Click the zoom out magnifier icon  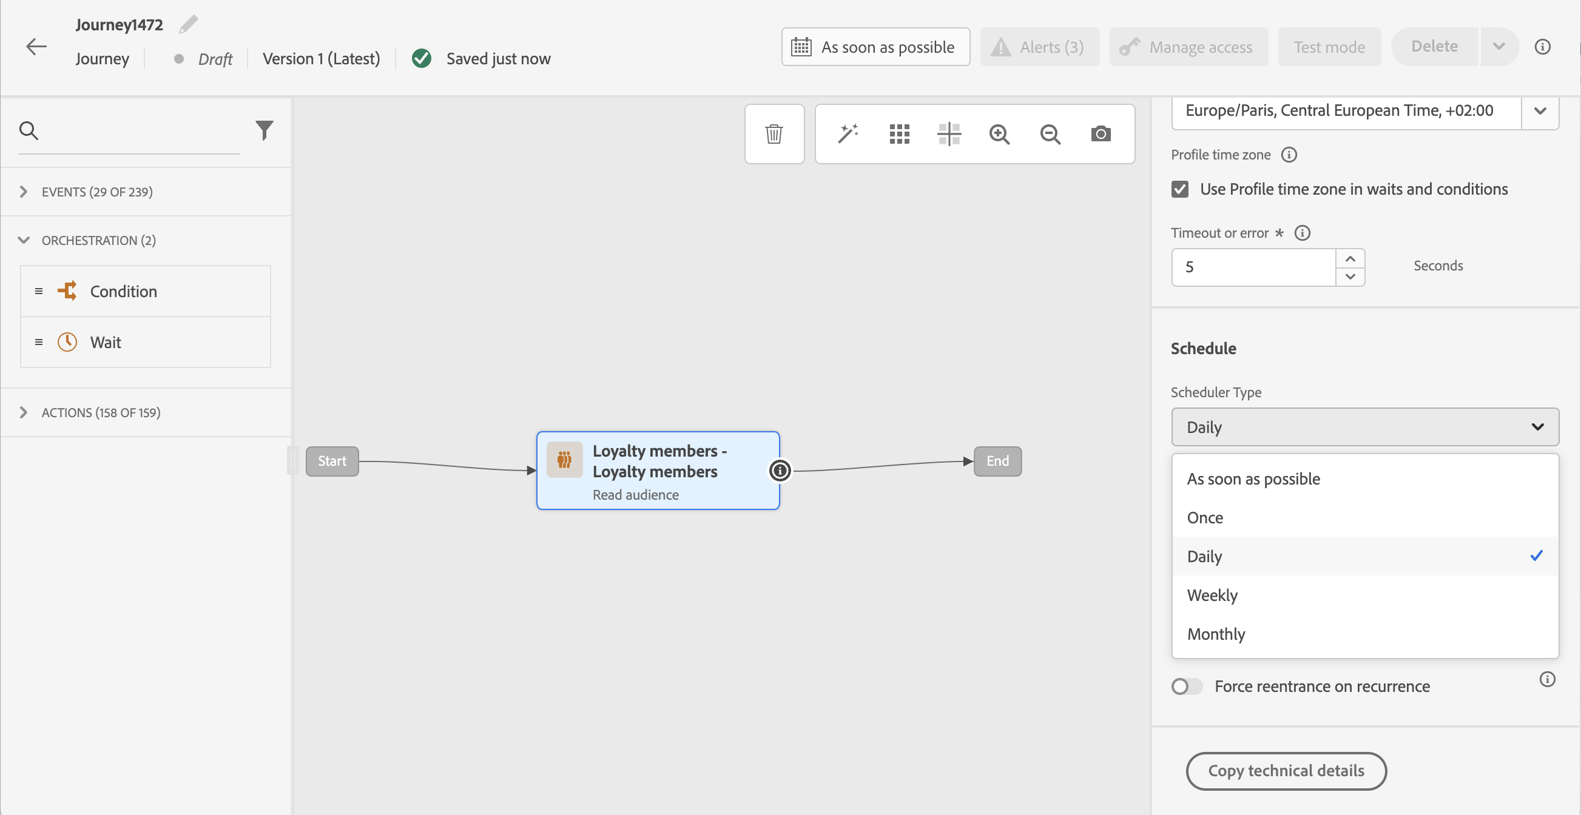[x=1050, y=133]
